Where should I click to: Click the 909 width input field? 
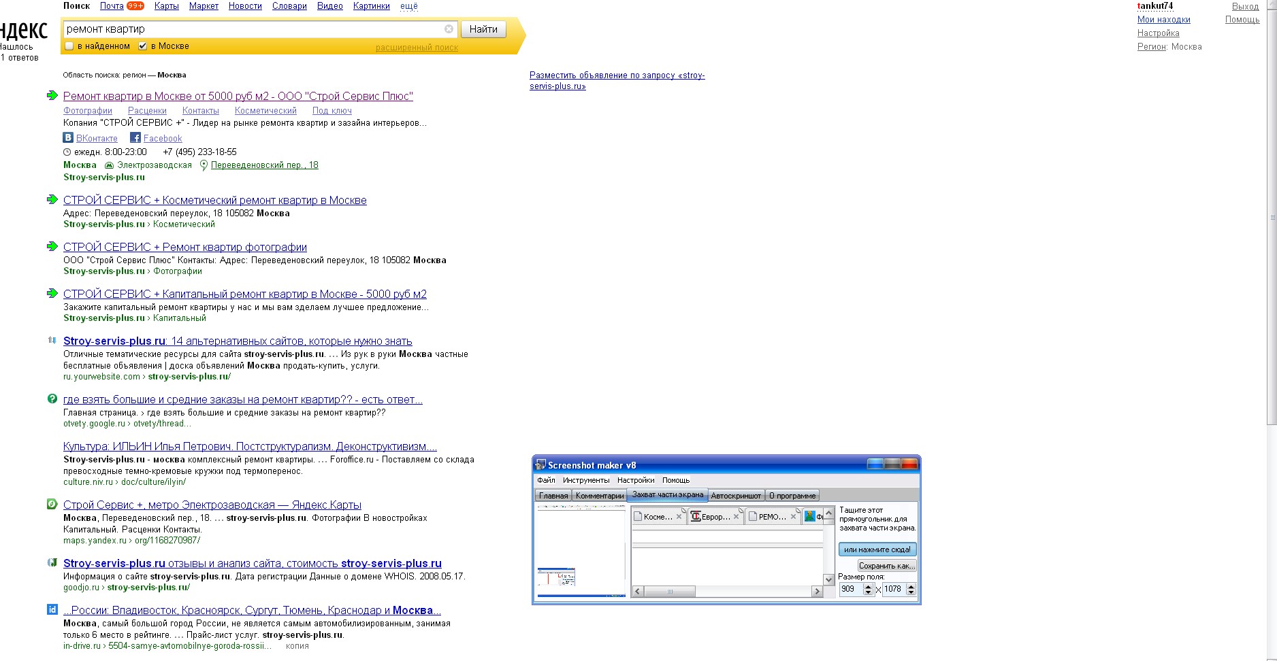click(851, 589)
